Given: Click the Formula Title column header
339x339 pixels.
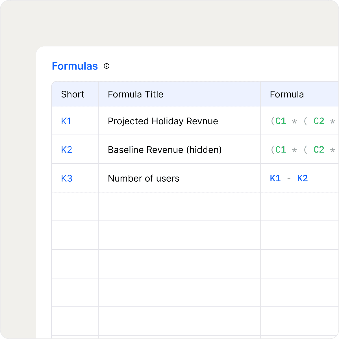Looking at the screenshot, I should pyautogui.click(x=179, y=94).
